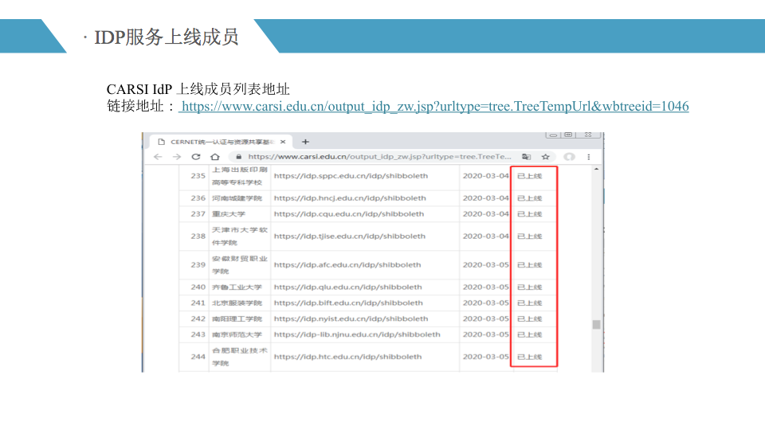Open the Chrome three-dot menu
Image resolution: width=765 pixels, height=430 pixels.
(x=588, y=157)
